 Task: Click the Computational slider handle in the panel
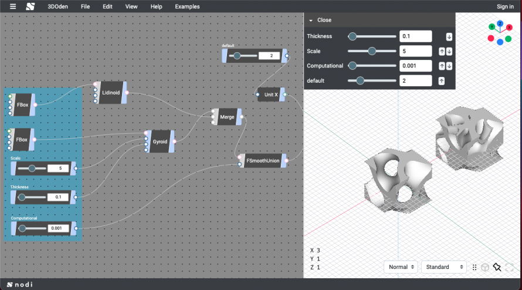click(352, 66)
